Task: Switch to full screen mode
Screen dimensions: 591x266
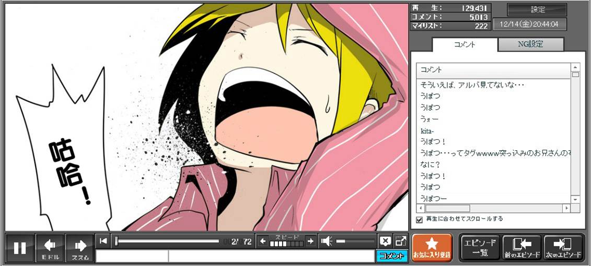Action: click(400, 241)
